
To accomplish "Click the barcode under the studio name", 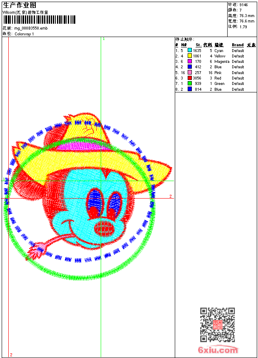I will pyautogui.click(x=39, y=20).
